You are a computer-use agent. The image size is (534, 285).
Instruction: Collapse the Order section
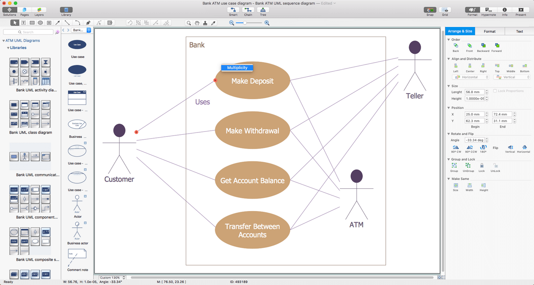pyautogui.click(x=449, y=39)
